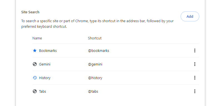Click the Name column header
The height and width of the screenshot is (106, 219).
coord(37,38)
